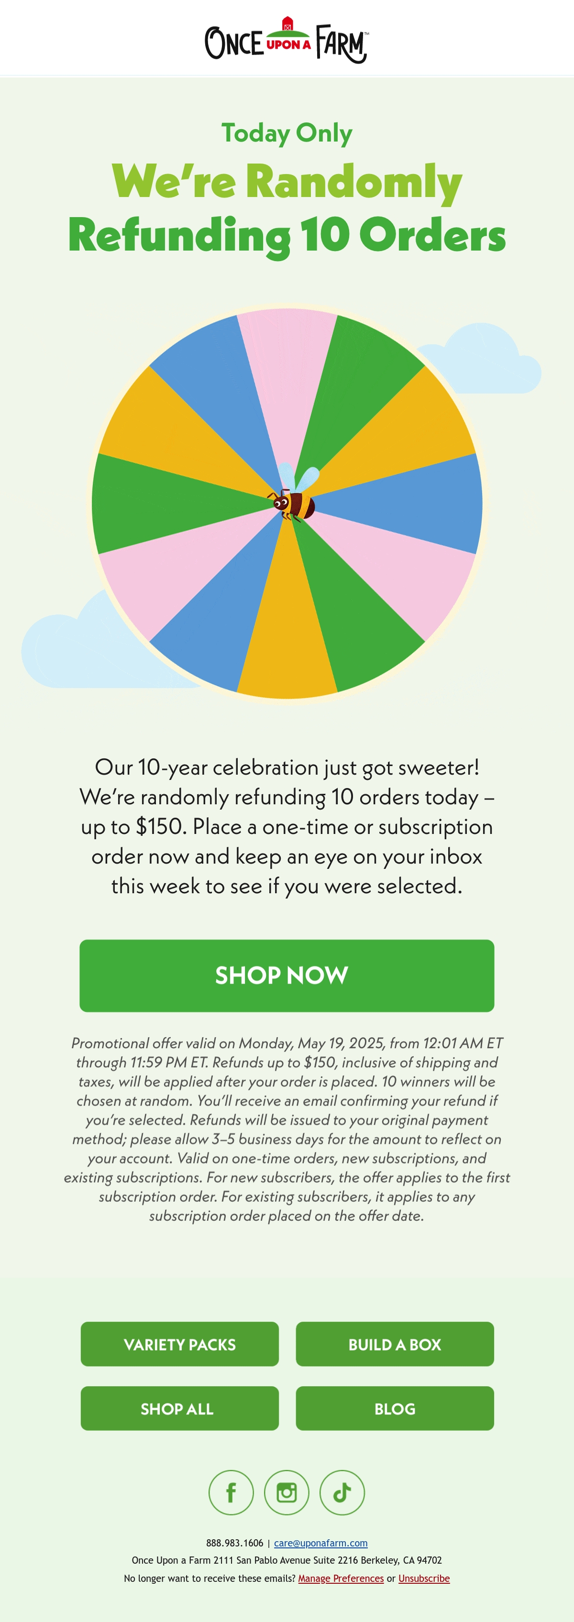The width and height of the screenshot is (574, 1622).
Task: Click the care@uponafarm.com email link
Action: point(320,1543)
